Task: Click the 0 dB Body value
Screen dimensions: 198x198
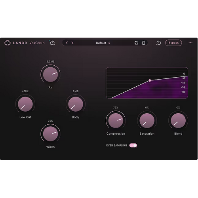Action: (x=76, y=91)
